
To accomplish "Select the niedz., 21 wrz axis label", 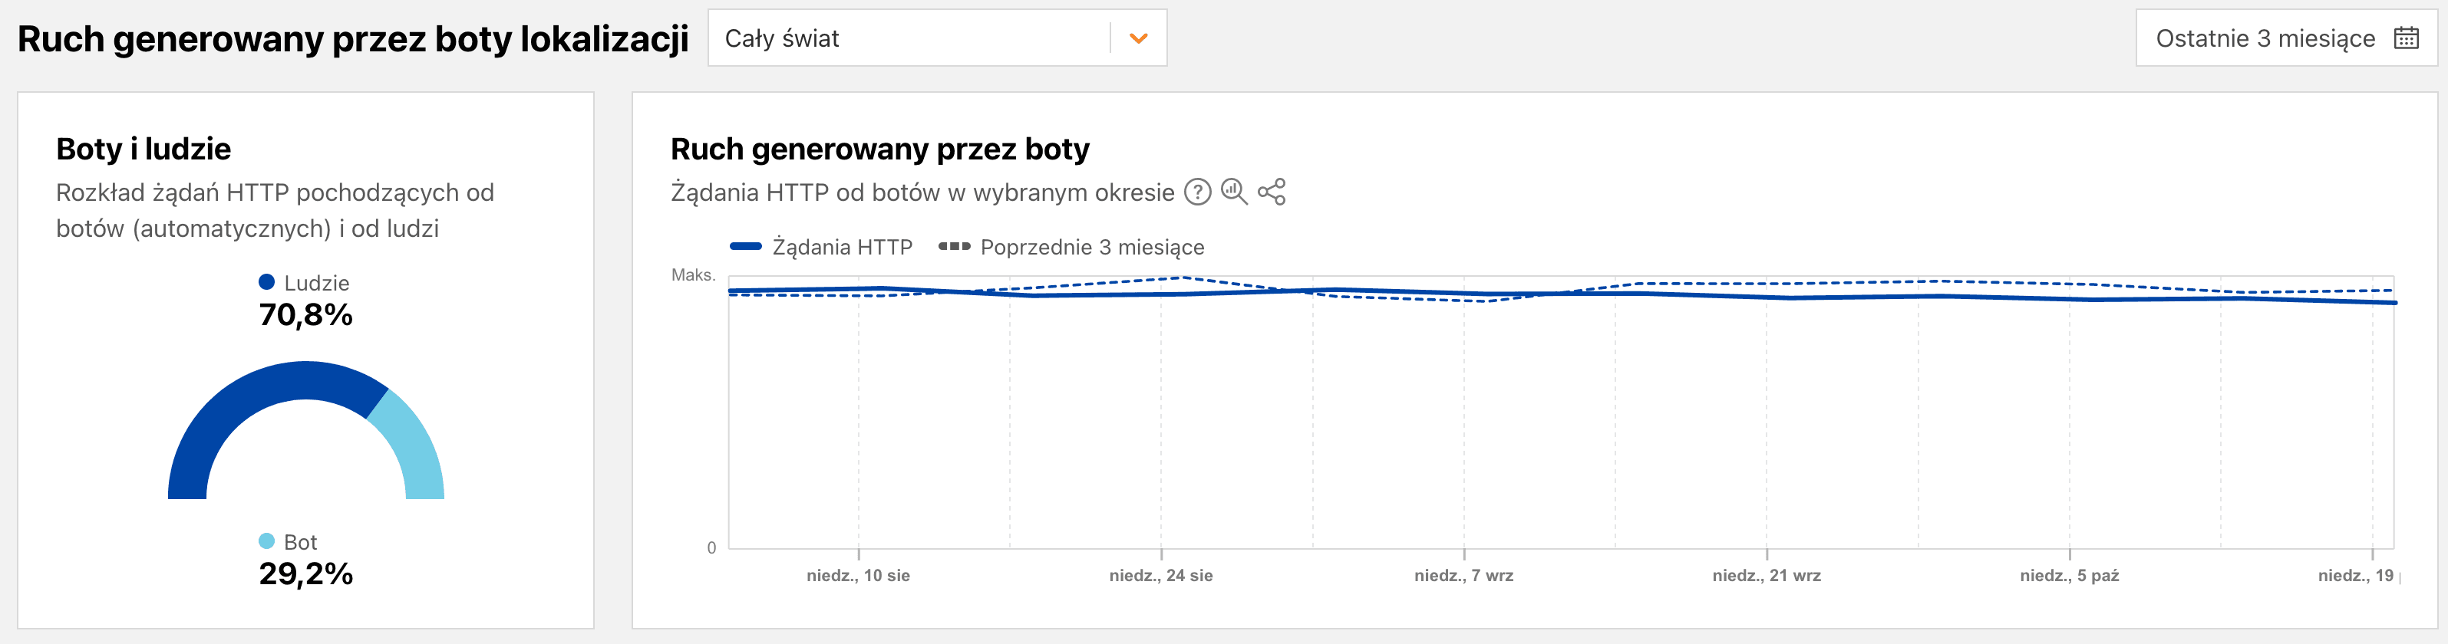I will point(1767,576).
